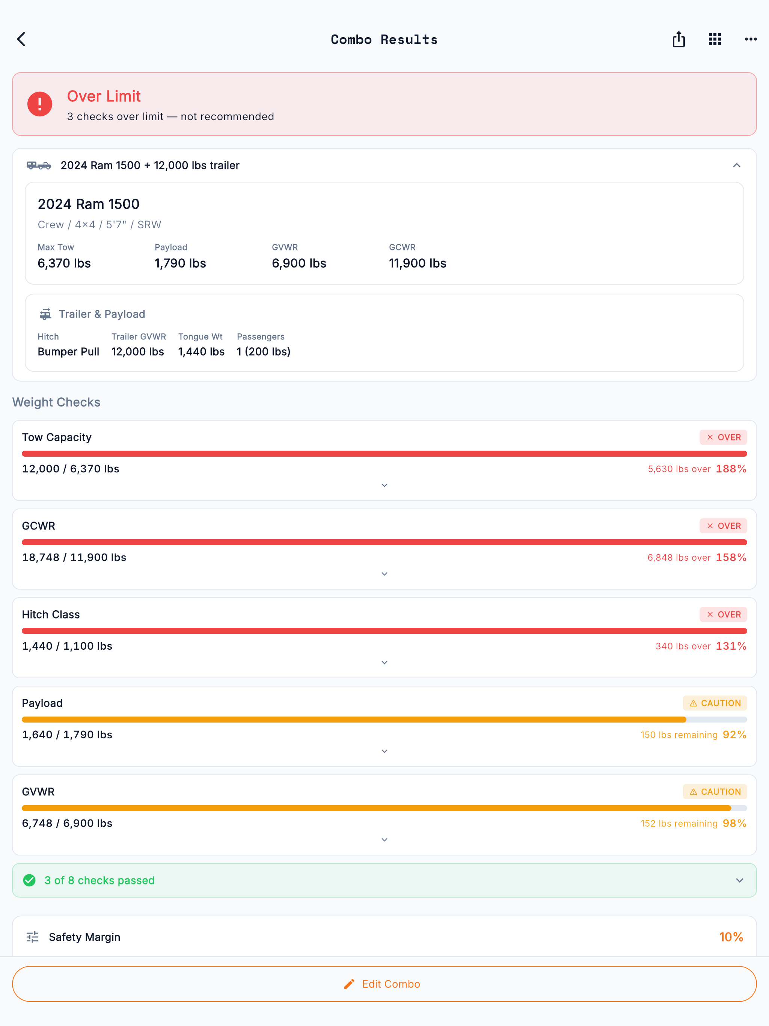The image size is (769, 1026).
Task: Click the Payload orange progress bar
Action: [384, 720]
